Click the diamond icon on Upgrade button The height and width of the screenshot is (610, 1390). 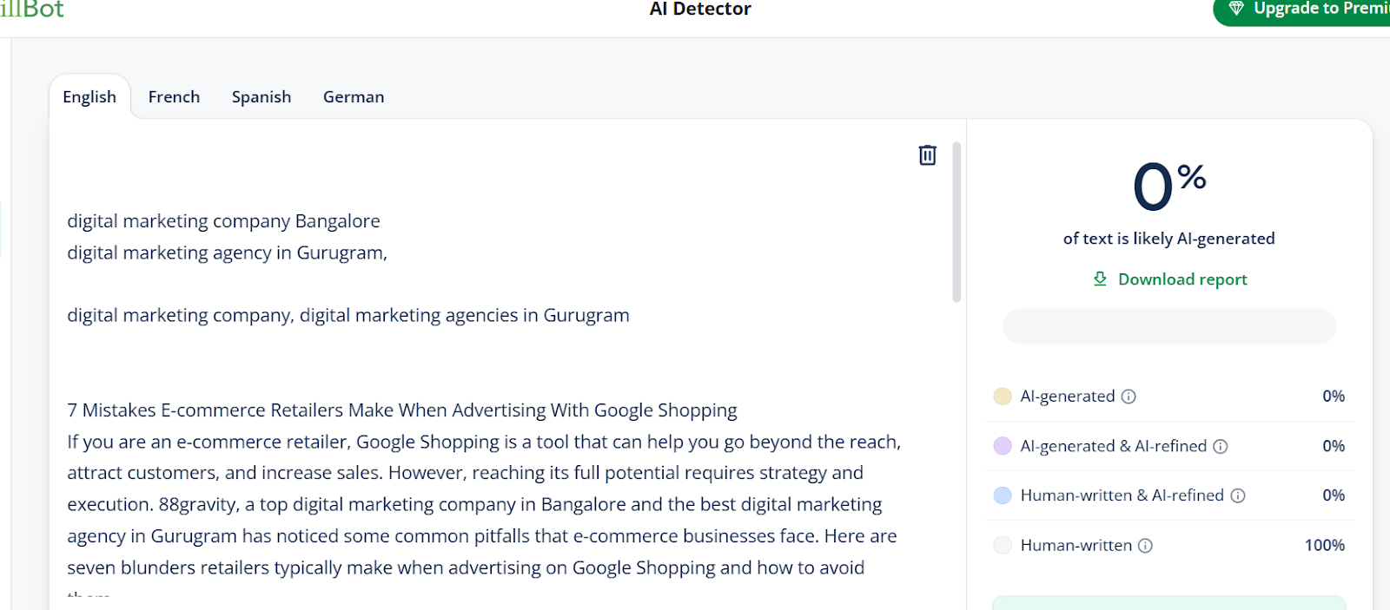[x=1236, y=9]
